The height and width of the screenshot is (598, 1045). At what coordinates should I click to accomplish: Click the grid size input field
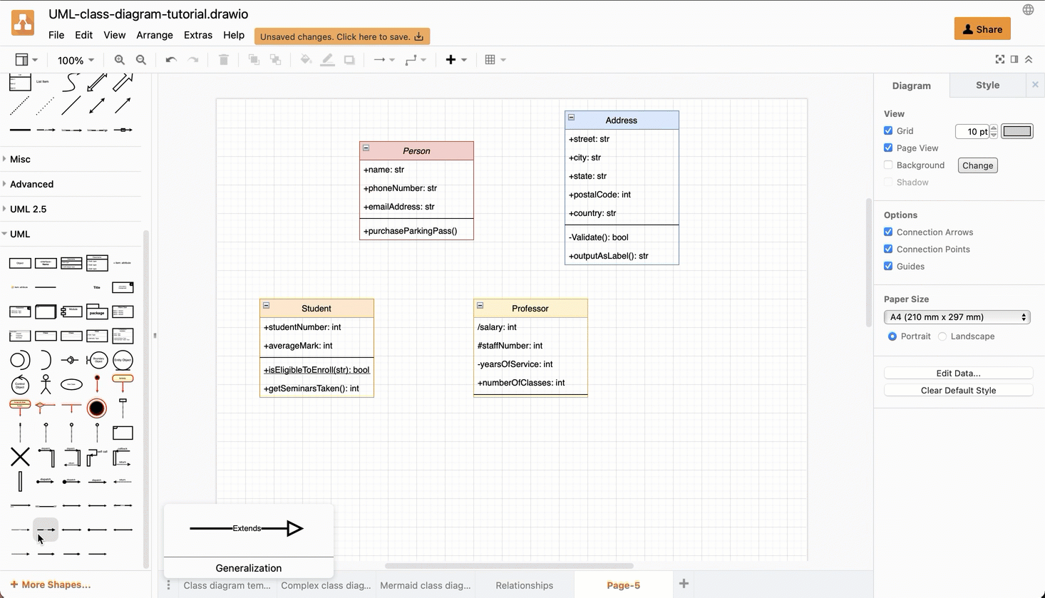(x=972, y=131)
